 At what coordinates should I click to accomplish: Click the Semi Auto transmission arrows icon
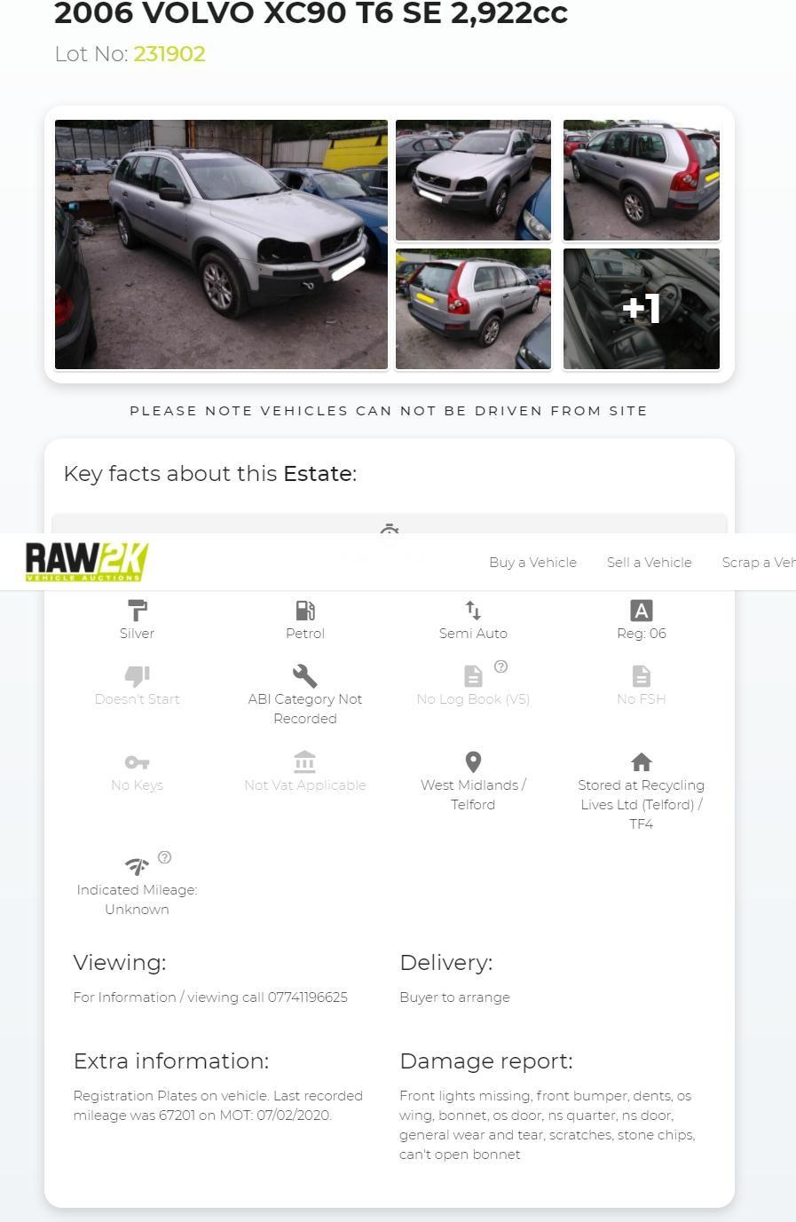[x=473, y=611]
